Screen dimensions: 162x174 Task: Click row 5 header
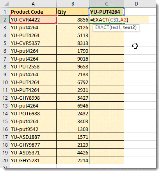pos(5,43)
